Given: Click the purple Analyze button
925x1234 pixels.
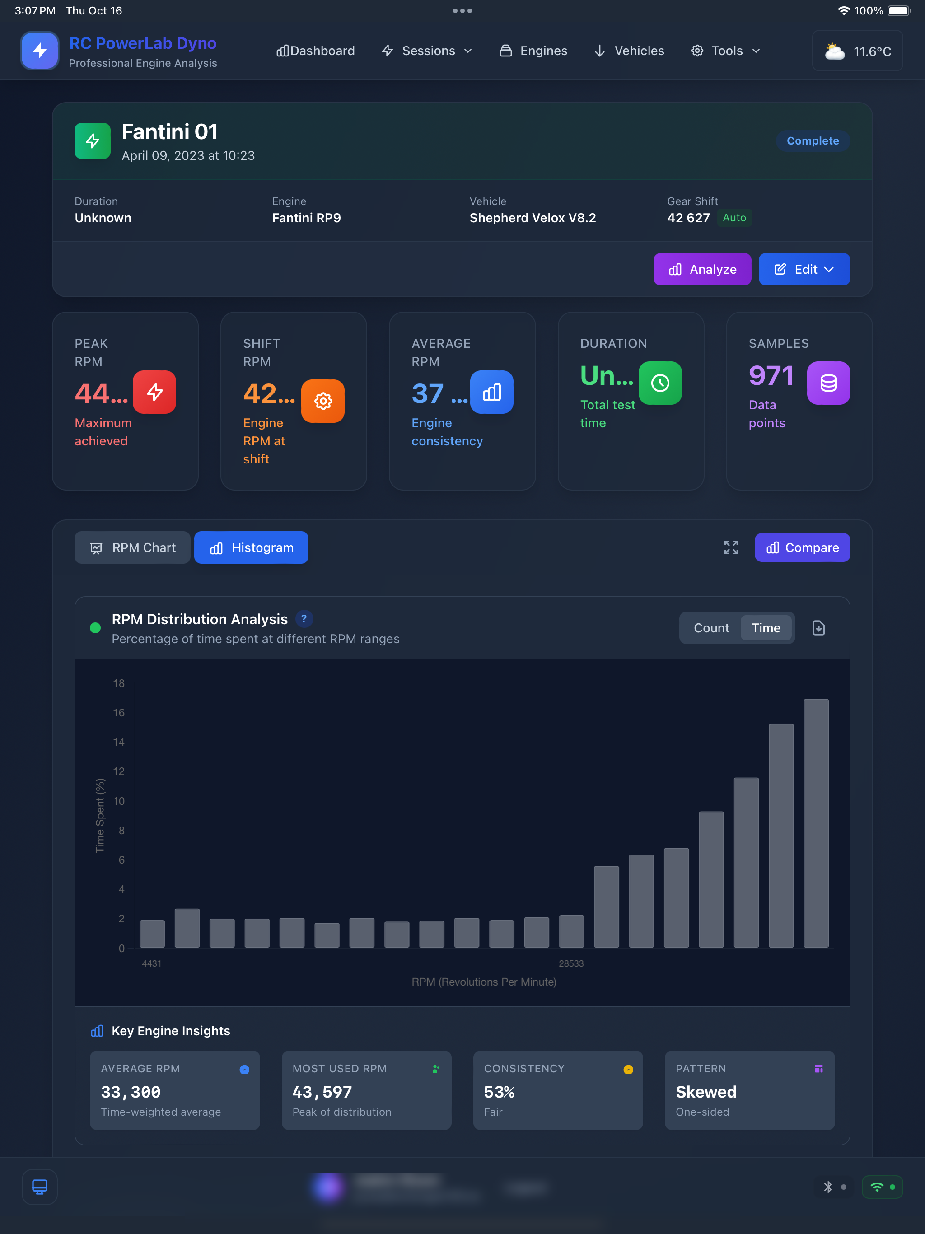Looking at the screenshot, I should coord(702,270).
